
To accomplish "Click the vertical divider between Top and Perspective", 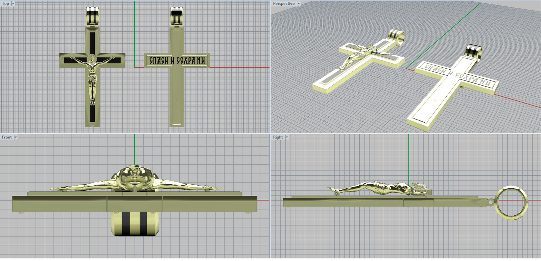I will pos(270,68).
